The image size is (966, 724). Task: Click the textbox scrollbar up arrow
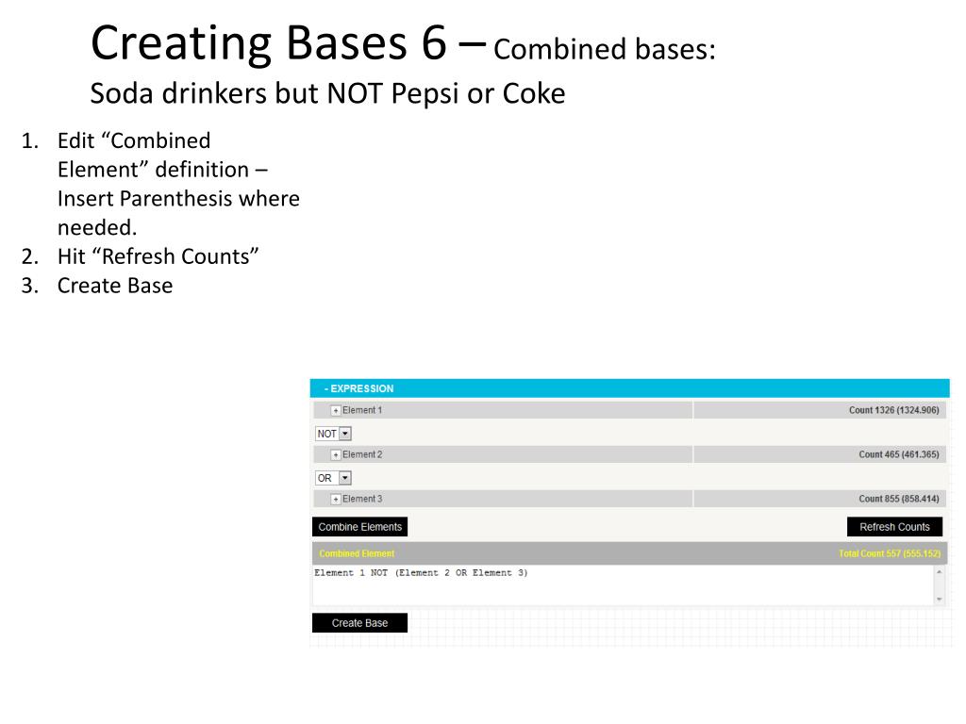940,572
